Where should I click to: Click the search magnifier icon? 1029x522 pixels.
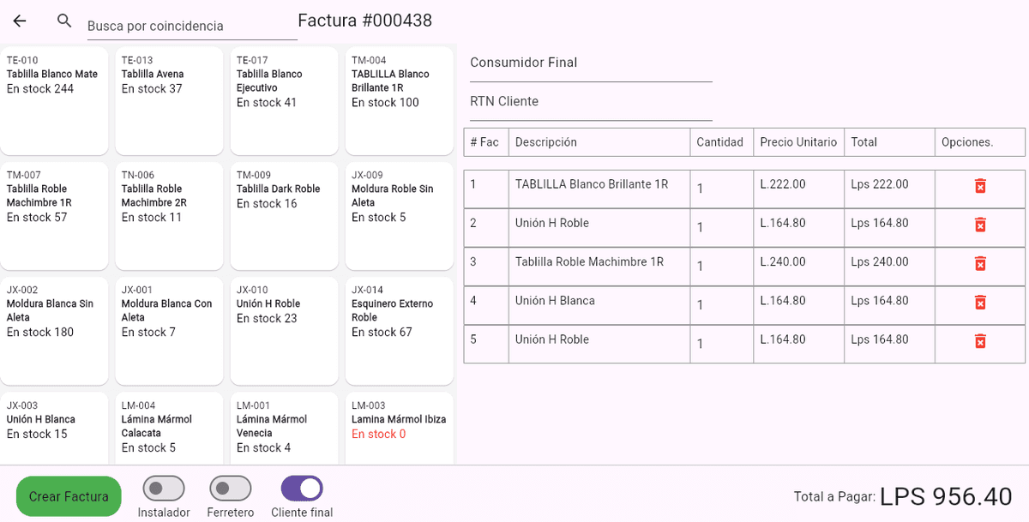tap(64, 21)
